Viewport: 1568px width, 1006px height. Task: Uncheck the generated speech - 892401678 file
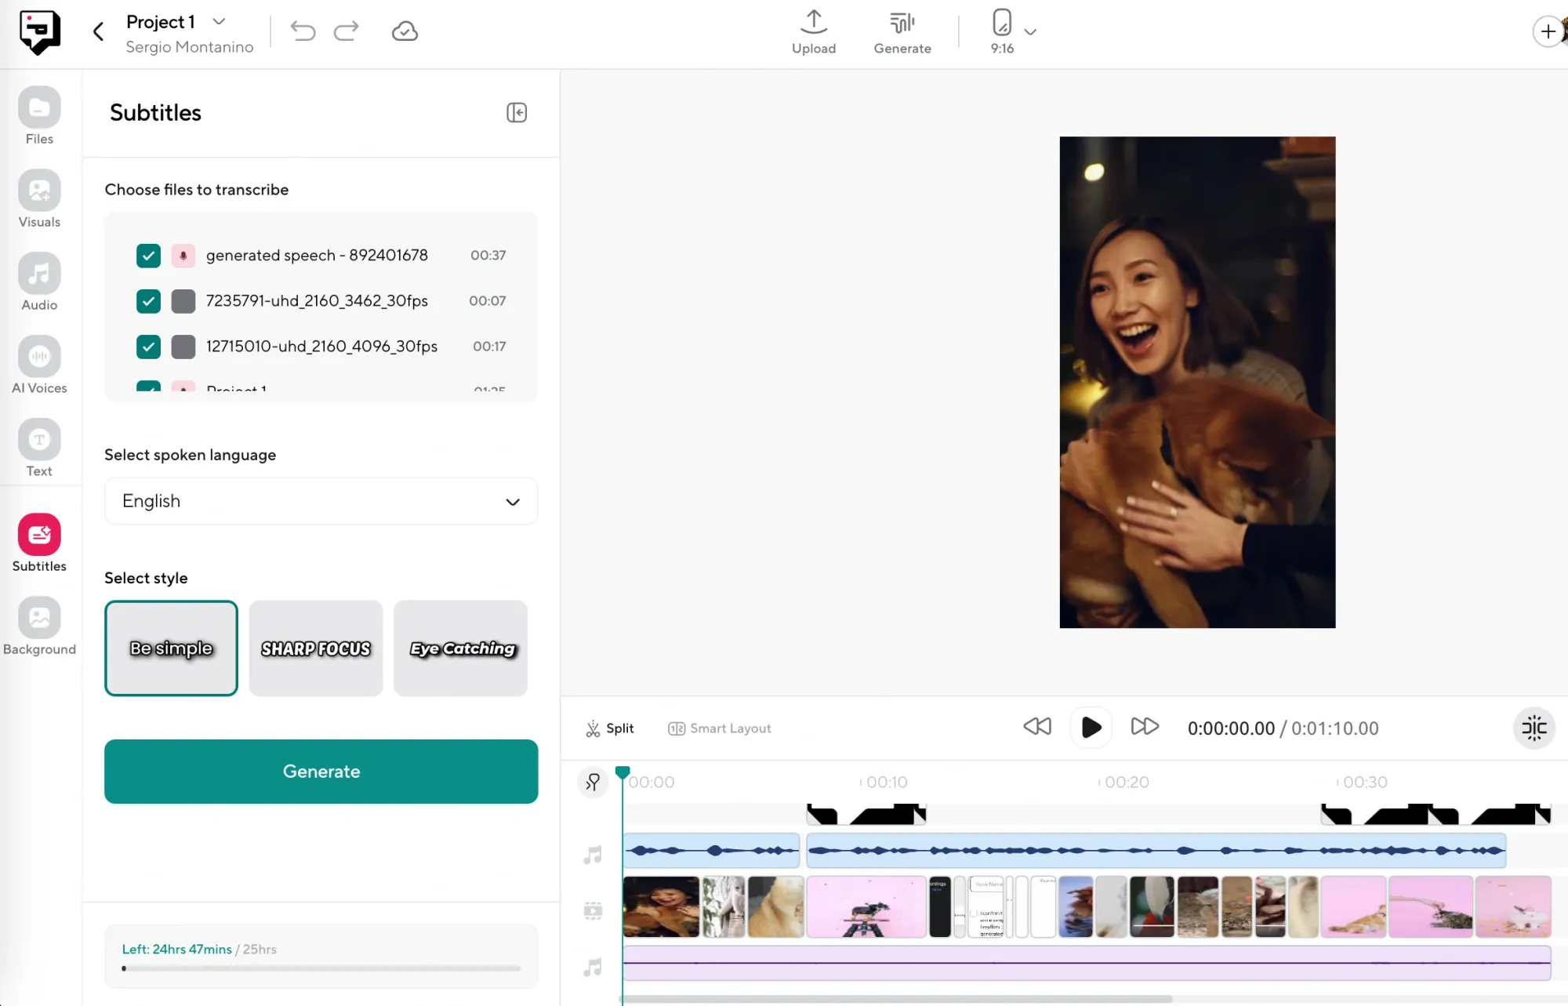click(148, 256)
